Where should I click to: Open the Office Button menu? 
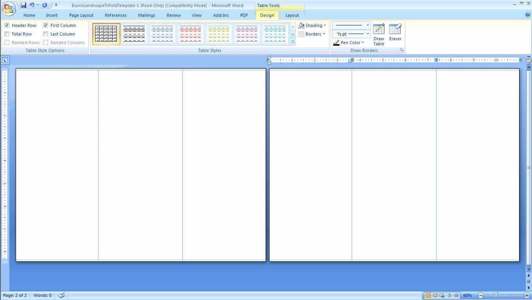tap(9, 8)
